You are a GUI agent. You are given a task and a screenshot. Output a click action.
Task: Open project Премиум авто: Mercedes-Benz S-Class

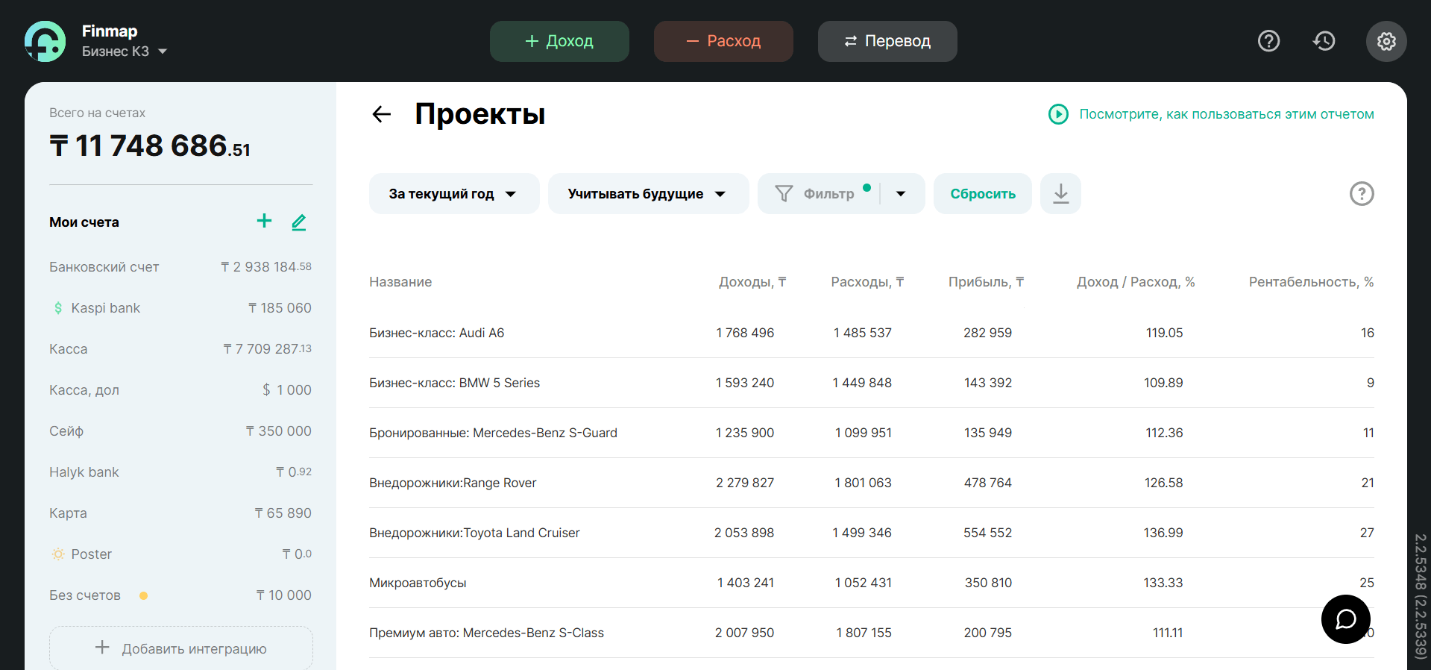click(486, 633)
